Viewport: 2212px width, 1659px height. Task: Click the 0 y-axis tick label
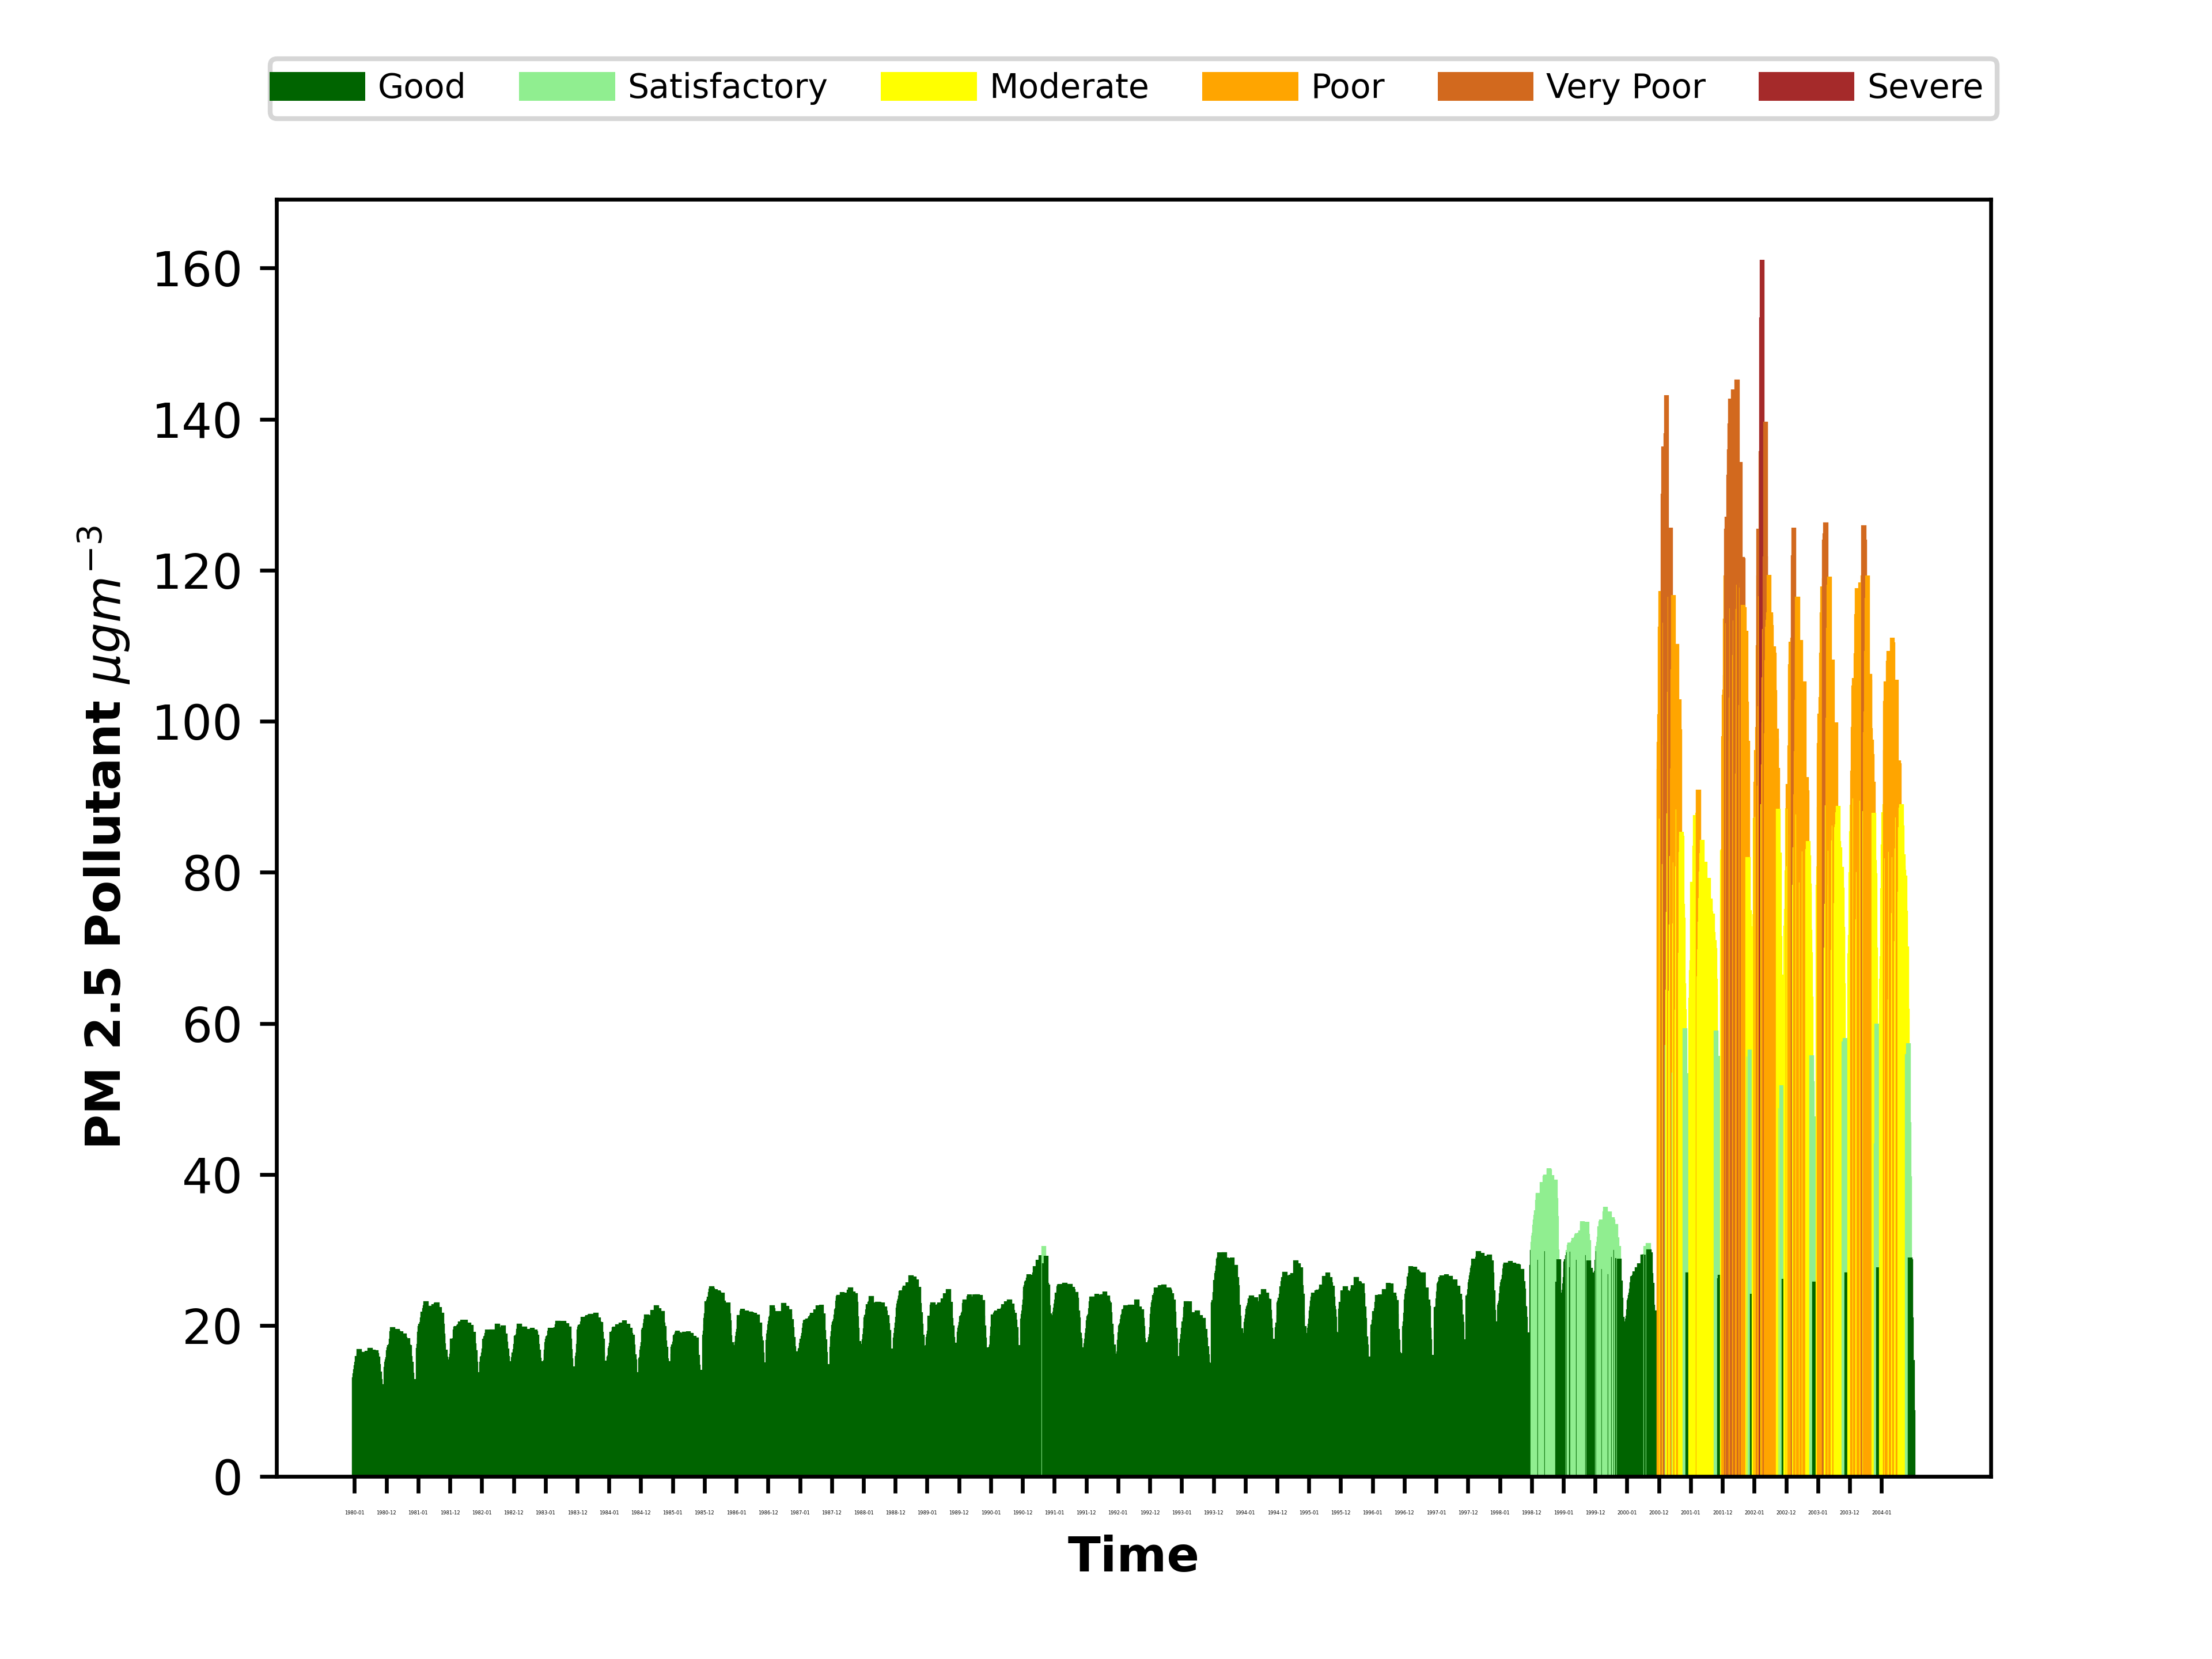tap(227, 1478)
